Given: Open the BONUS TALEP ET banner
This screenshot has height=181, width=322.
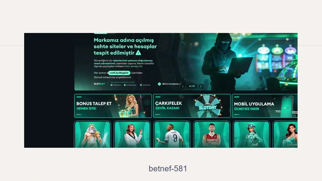Looking at the screenshot, I should [x=113, y=106].
